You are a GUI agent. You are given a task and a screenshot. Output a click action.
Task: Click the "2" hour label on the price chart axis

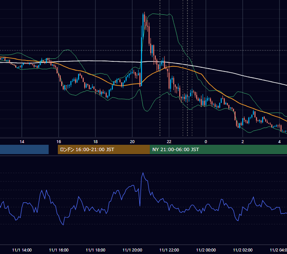coord(243,142)
